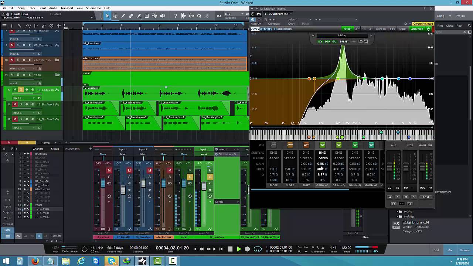This screenshot has height=266, width=473.
Task: Add tracks with the plus icon
Action: click(58, 26)
